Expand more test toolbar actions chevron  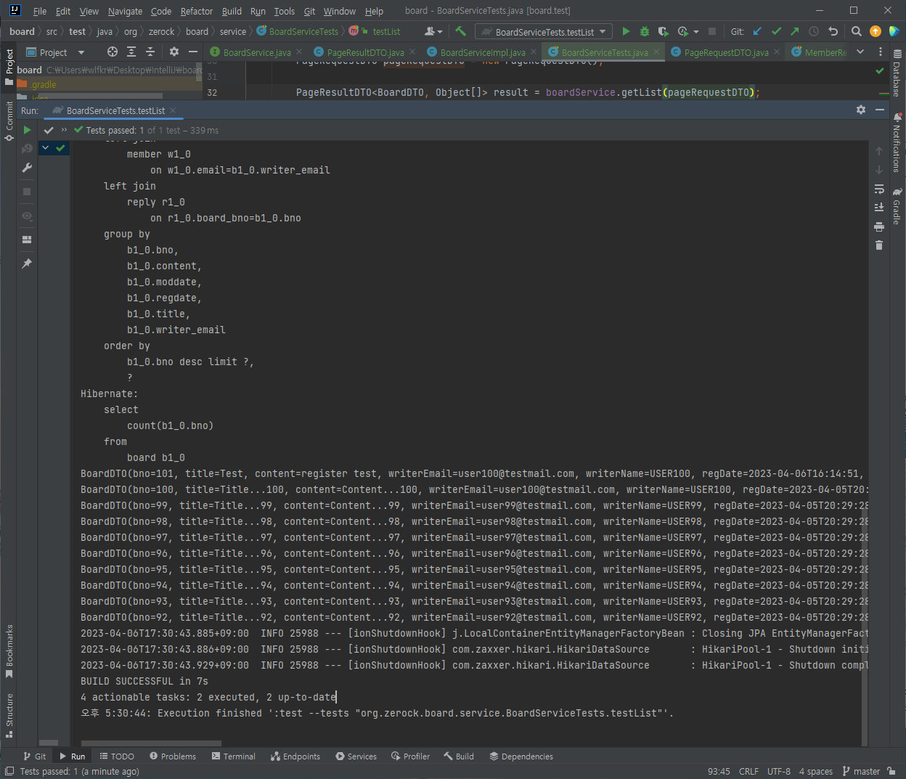click(64, 130)
